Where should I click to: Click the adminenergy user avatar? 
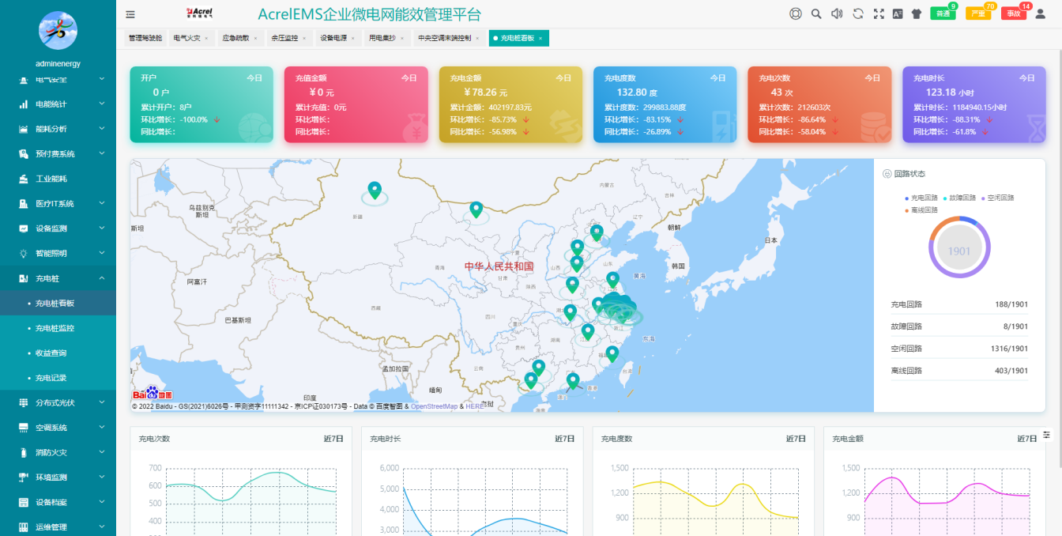58,31
